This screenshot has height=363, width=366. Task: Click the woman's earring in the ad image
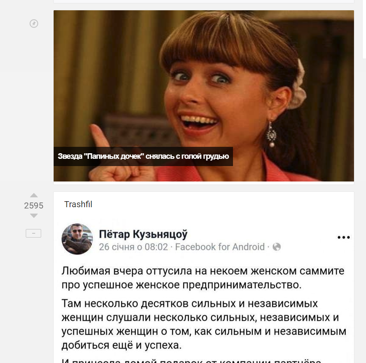(x=271, y=134)
